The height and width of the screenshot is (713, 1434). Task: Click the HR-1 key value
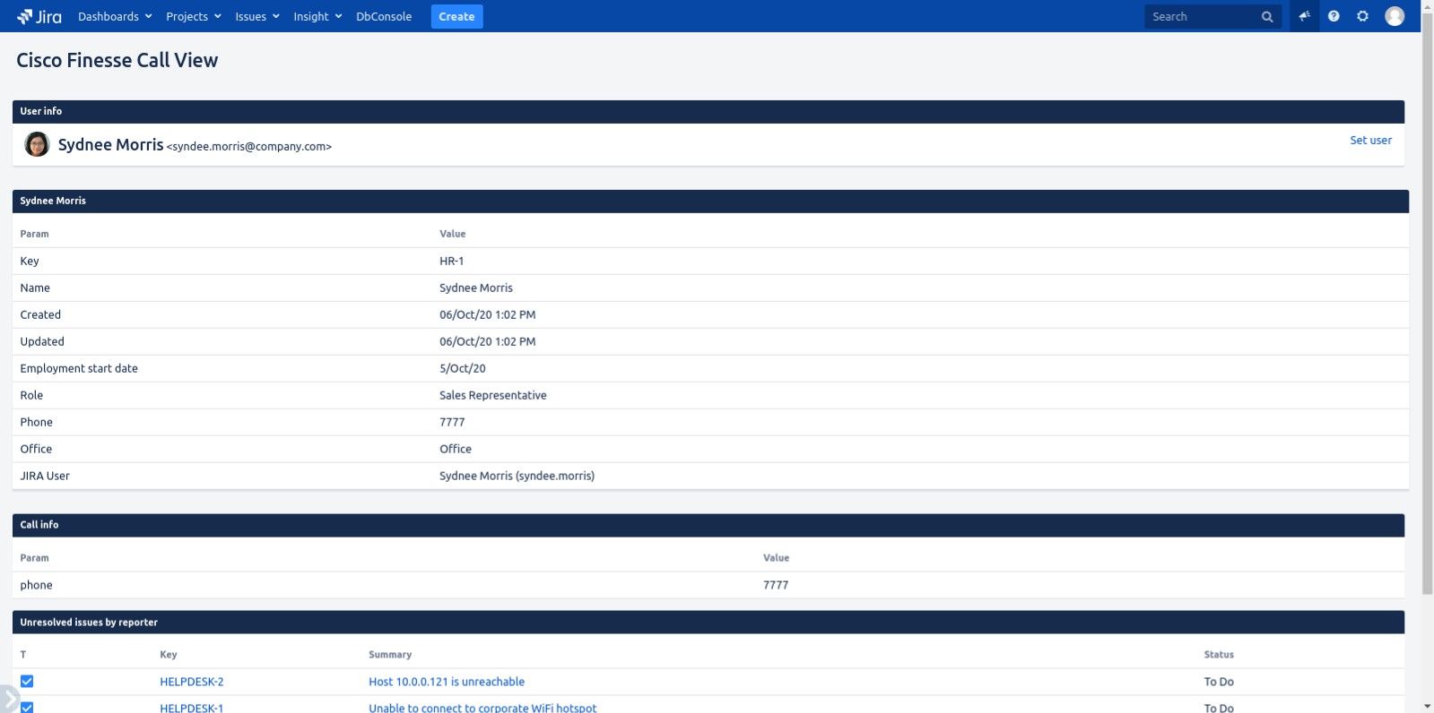[x=451, y=261]
